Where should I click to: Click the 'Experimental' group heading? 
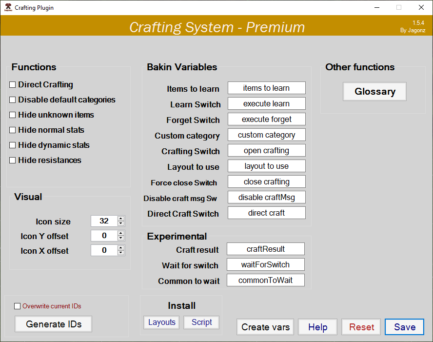tap(177, 237)
